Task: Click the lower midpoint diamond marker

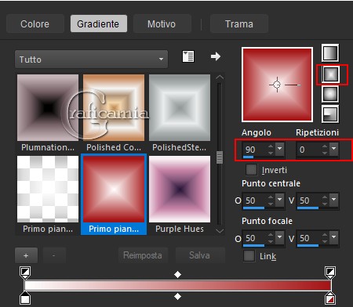Action: pyautogui.click(x=177, y=297)
